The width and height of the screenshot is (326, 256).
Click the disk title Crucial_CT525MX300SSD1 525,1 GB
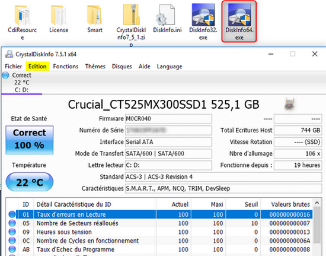click(164, 105)
